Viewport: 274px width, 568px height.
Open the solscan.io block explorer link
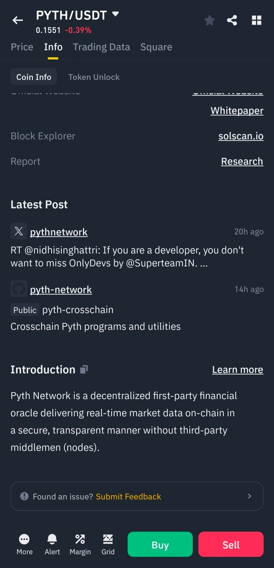coord(241,136)
